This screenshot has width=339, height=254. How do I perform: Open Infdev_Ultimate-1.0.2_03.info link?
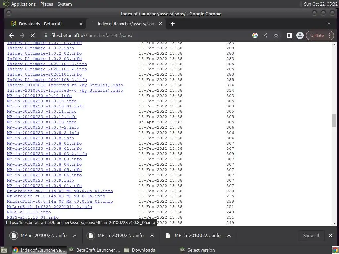click(x=45, y=59)
